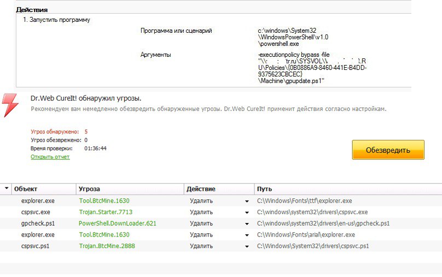
Task: Click the Время проверки value 01:36:44
Action: point(95,149)
